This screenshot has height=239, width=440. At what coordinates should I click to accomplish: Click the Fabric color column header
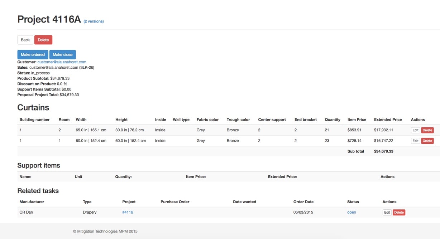[207, 119]
